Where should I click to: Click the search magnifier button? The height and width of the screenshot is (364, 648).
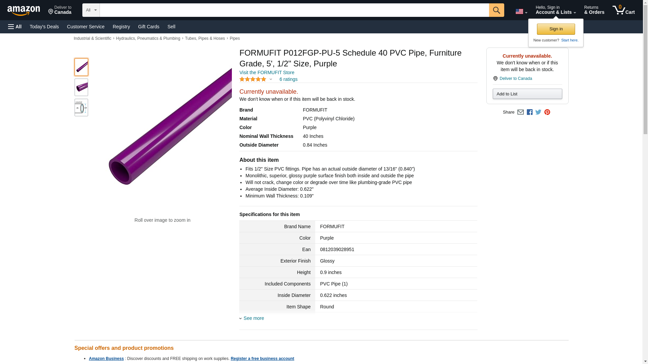496,10
